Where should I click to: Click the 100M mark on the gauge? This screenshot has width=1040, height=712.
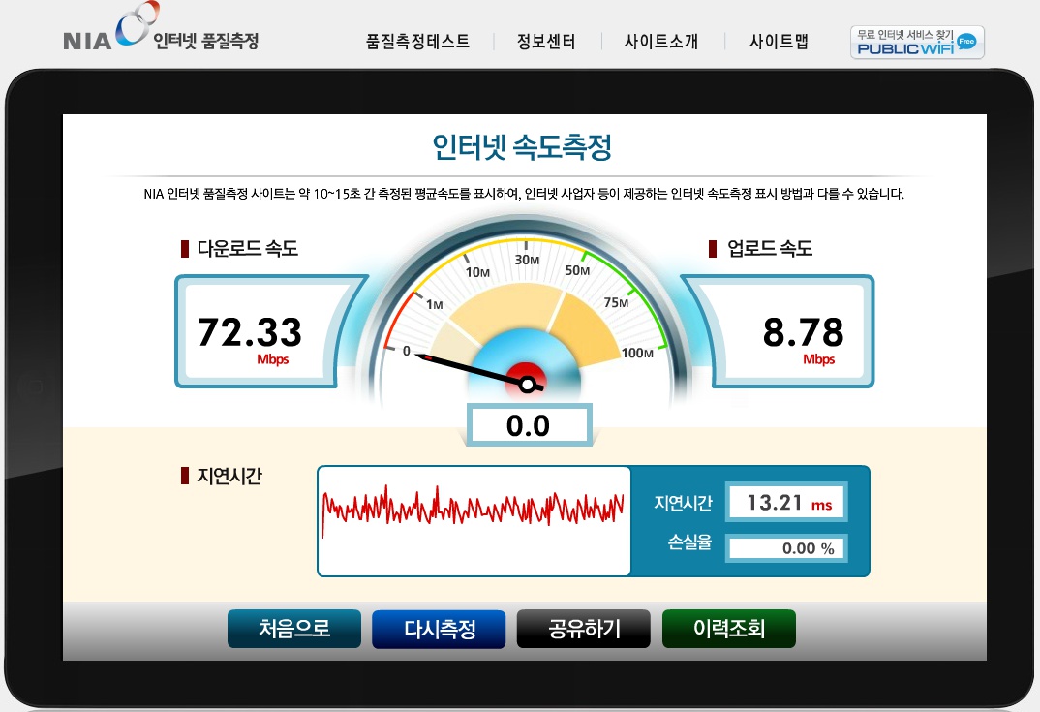[x=637, y=353]
